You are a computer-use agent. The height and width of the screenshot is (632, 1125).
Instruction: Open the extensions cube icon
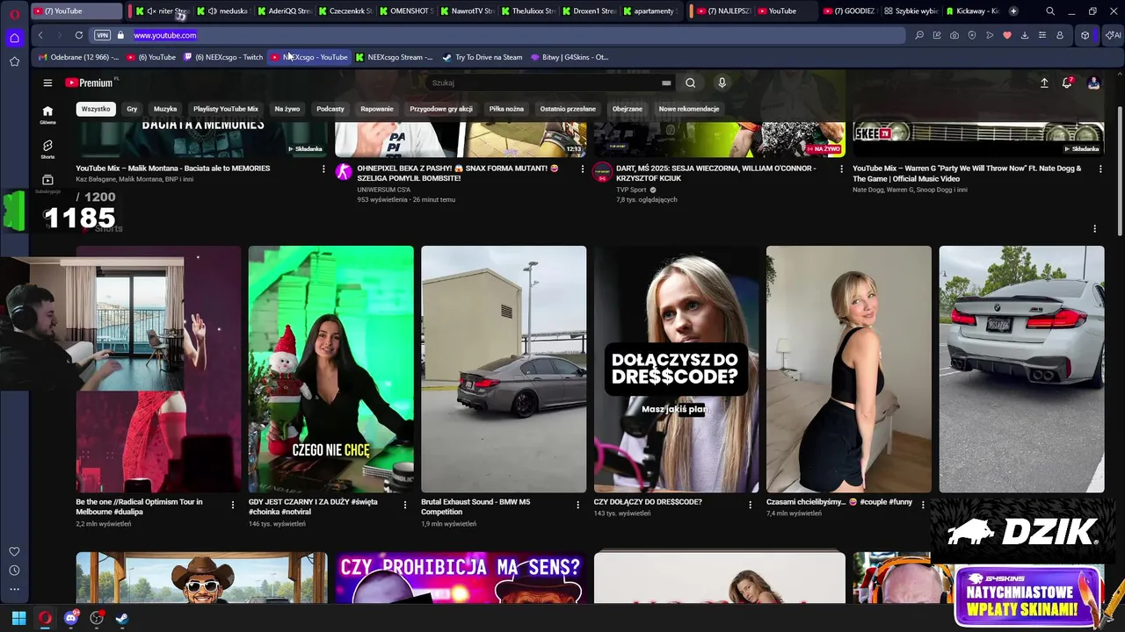(1085, 35)
